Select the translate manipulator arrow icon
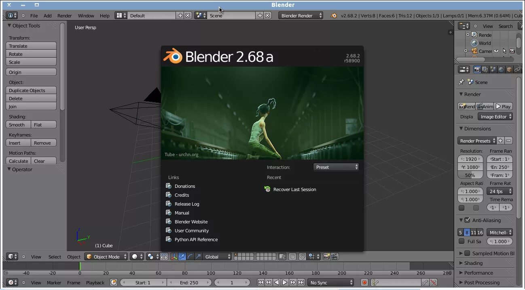The height and width of the screenshot is (290, 525). coord(182,256)
